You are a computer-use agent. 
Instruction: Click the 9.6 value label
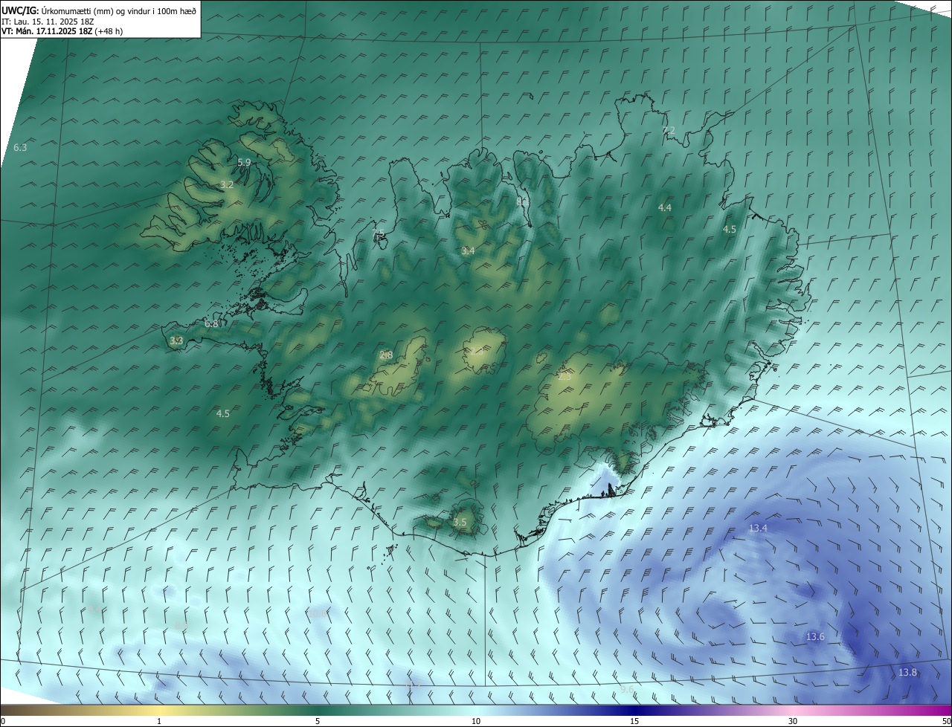(x=627, y=690)
